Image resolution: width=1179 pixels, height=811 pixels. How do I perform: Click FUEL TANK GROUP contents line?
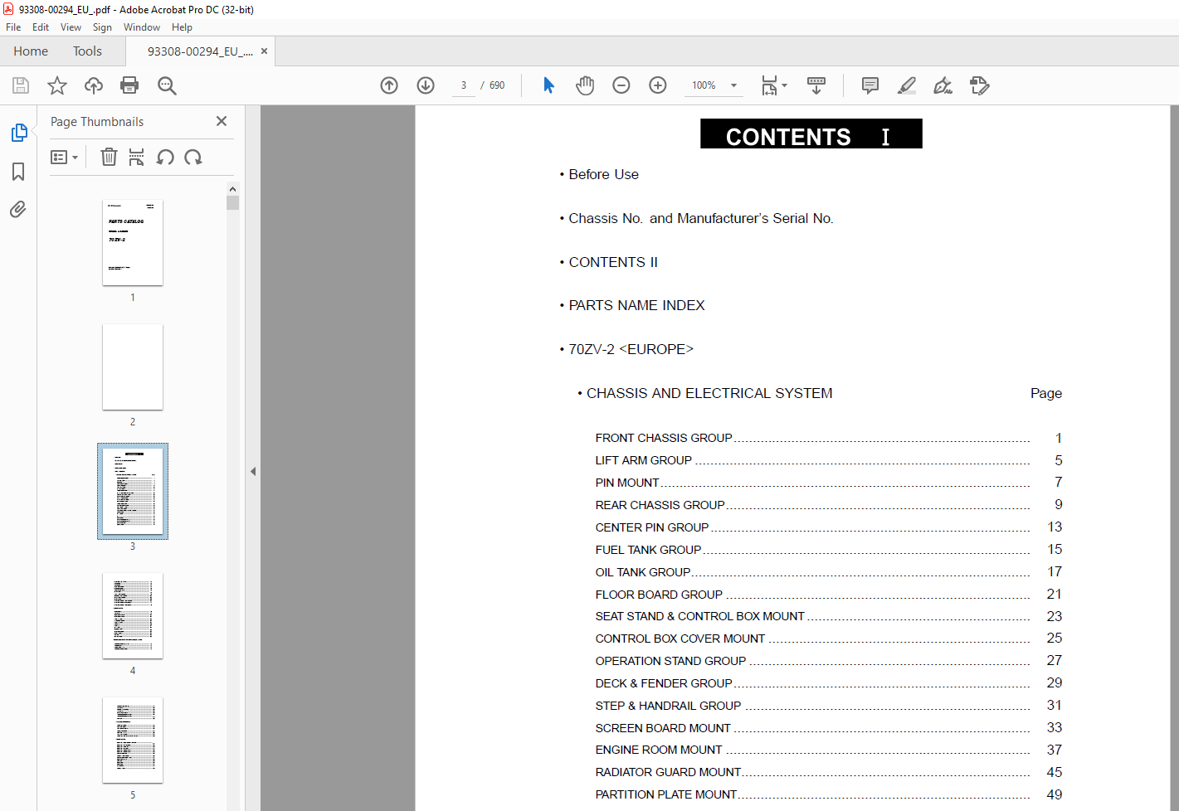pyautogui.click(x=828, y=549)
